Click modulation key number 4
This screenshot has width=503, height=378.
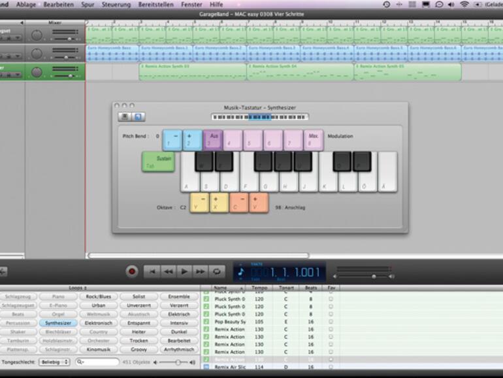tap(233, 140)
